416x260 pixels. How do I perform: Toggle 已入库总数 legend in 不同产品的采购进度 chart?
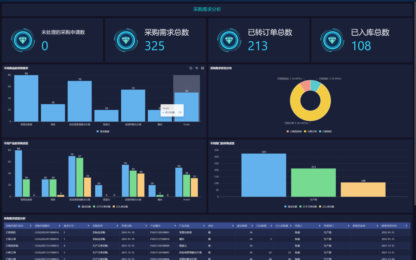pos(120,207)
